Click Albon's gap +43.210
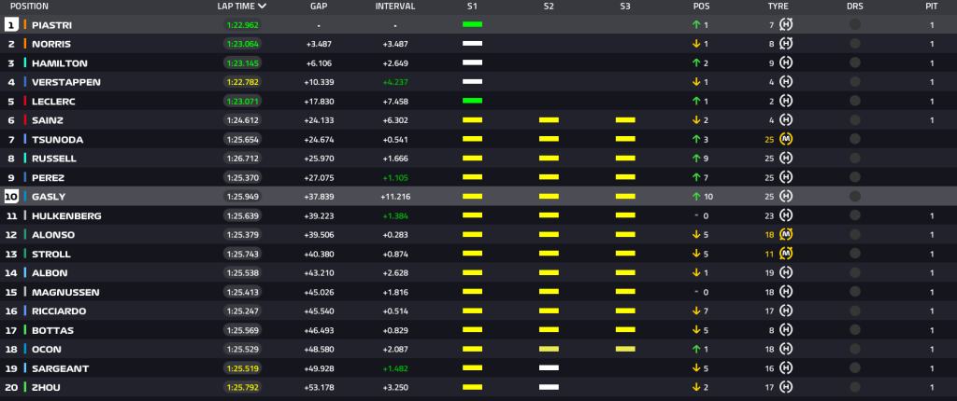 click(x=319, y=273)
